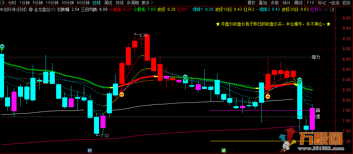Viewport: 353px width, 154px height.
Task: Click the 阻力 resistance line label
Action: (315, 57)
